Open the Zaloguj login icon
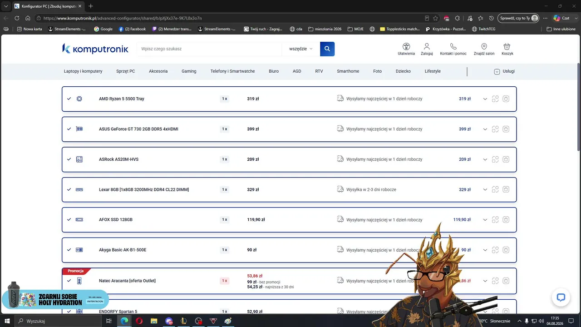The width and height of the screenshot is (581, 327). point(427,49)
